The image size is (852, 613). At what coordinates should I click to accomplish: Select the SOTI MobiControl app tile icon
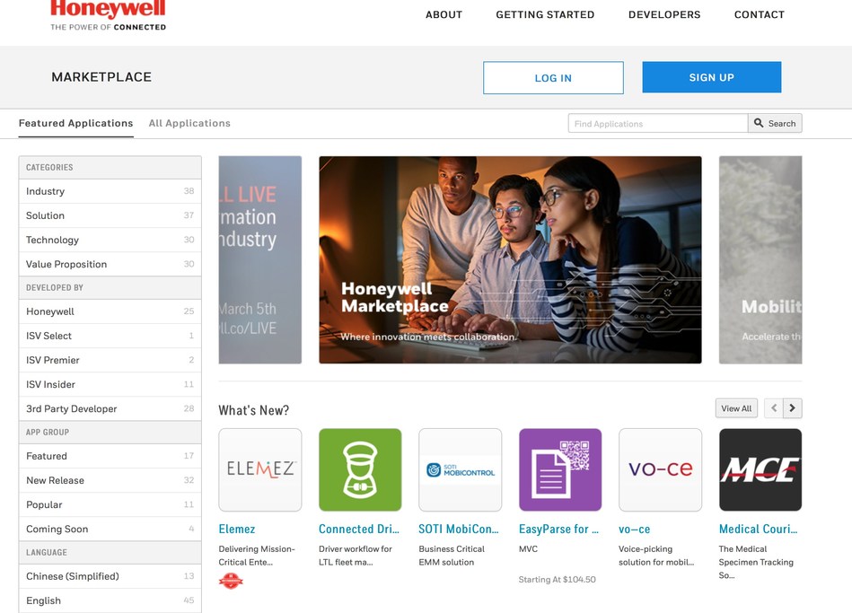tap(460, 469)
